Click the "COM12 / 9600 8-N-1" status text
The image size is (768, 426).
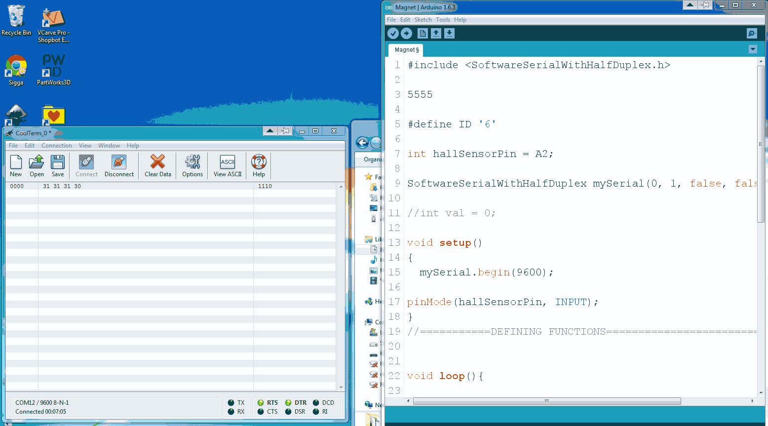[42, 403]
